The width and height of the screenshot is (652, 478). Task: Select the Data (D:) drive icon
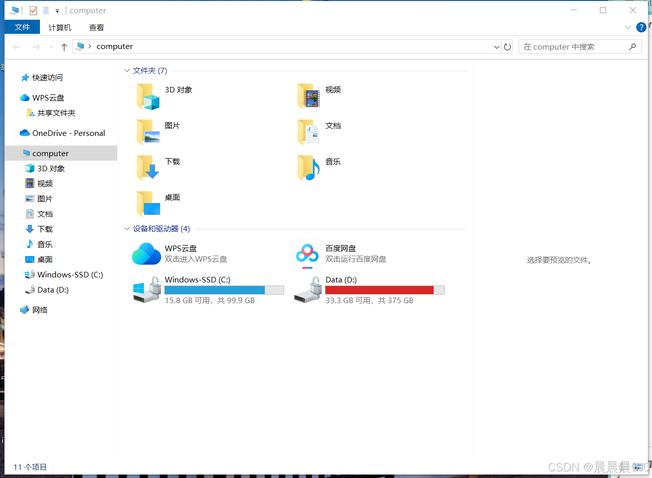click(x=308, y=290)
